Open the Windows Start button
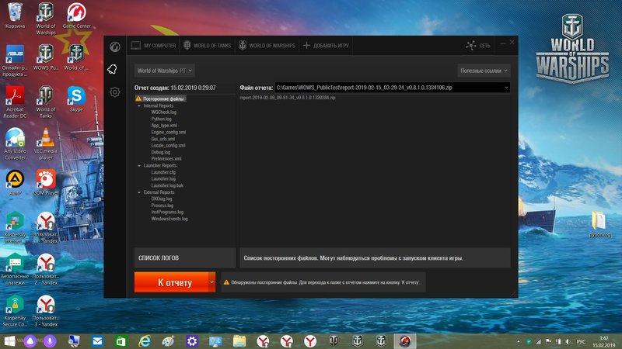Image resolution: width=622 pixels, height=349 pixels. (9, 341)
